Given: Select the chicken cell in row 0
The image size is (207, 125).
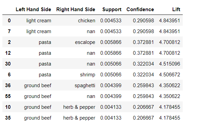Looking at the screenshot, I should tap(87, 21).
